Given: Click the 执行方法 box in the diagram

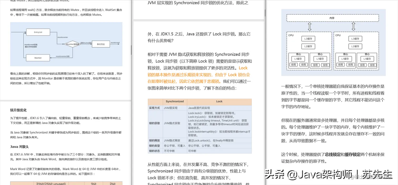Looking at the screenshot, I should click(101, 44).
